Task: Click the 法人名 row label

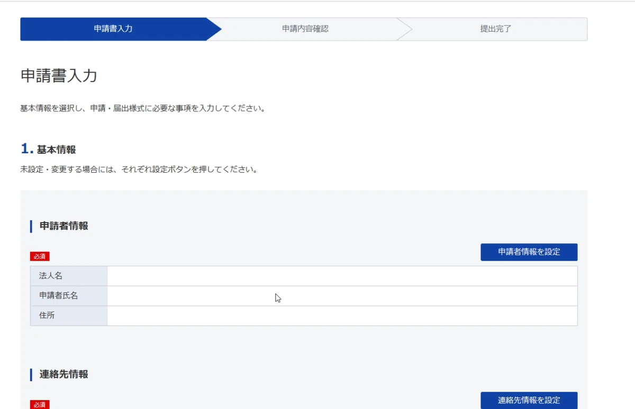Action: click(69, 276)
